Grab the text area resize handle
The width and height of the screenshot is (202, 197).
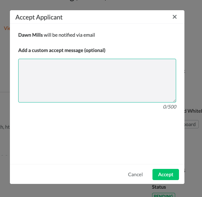tap(174, 101)
